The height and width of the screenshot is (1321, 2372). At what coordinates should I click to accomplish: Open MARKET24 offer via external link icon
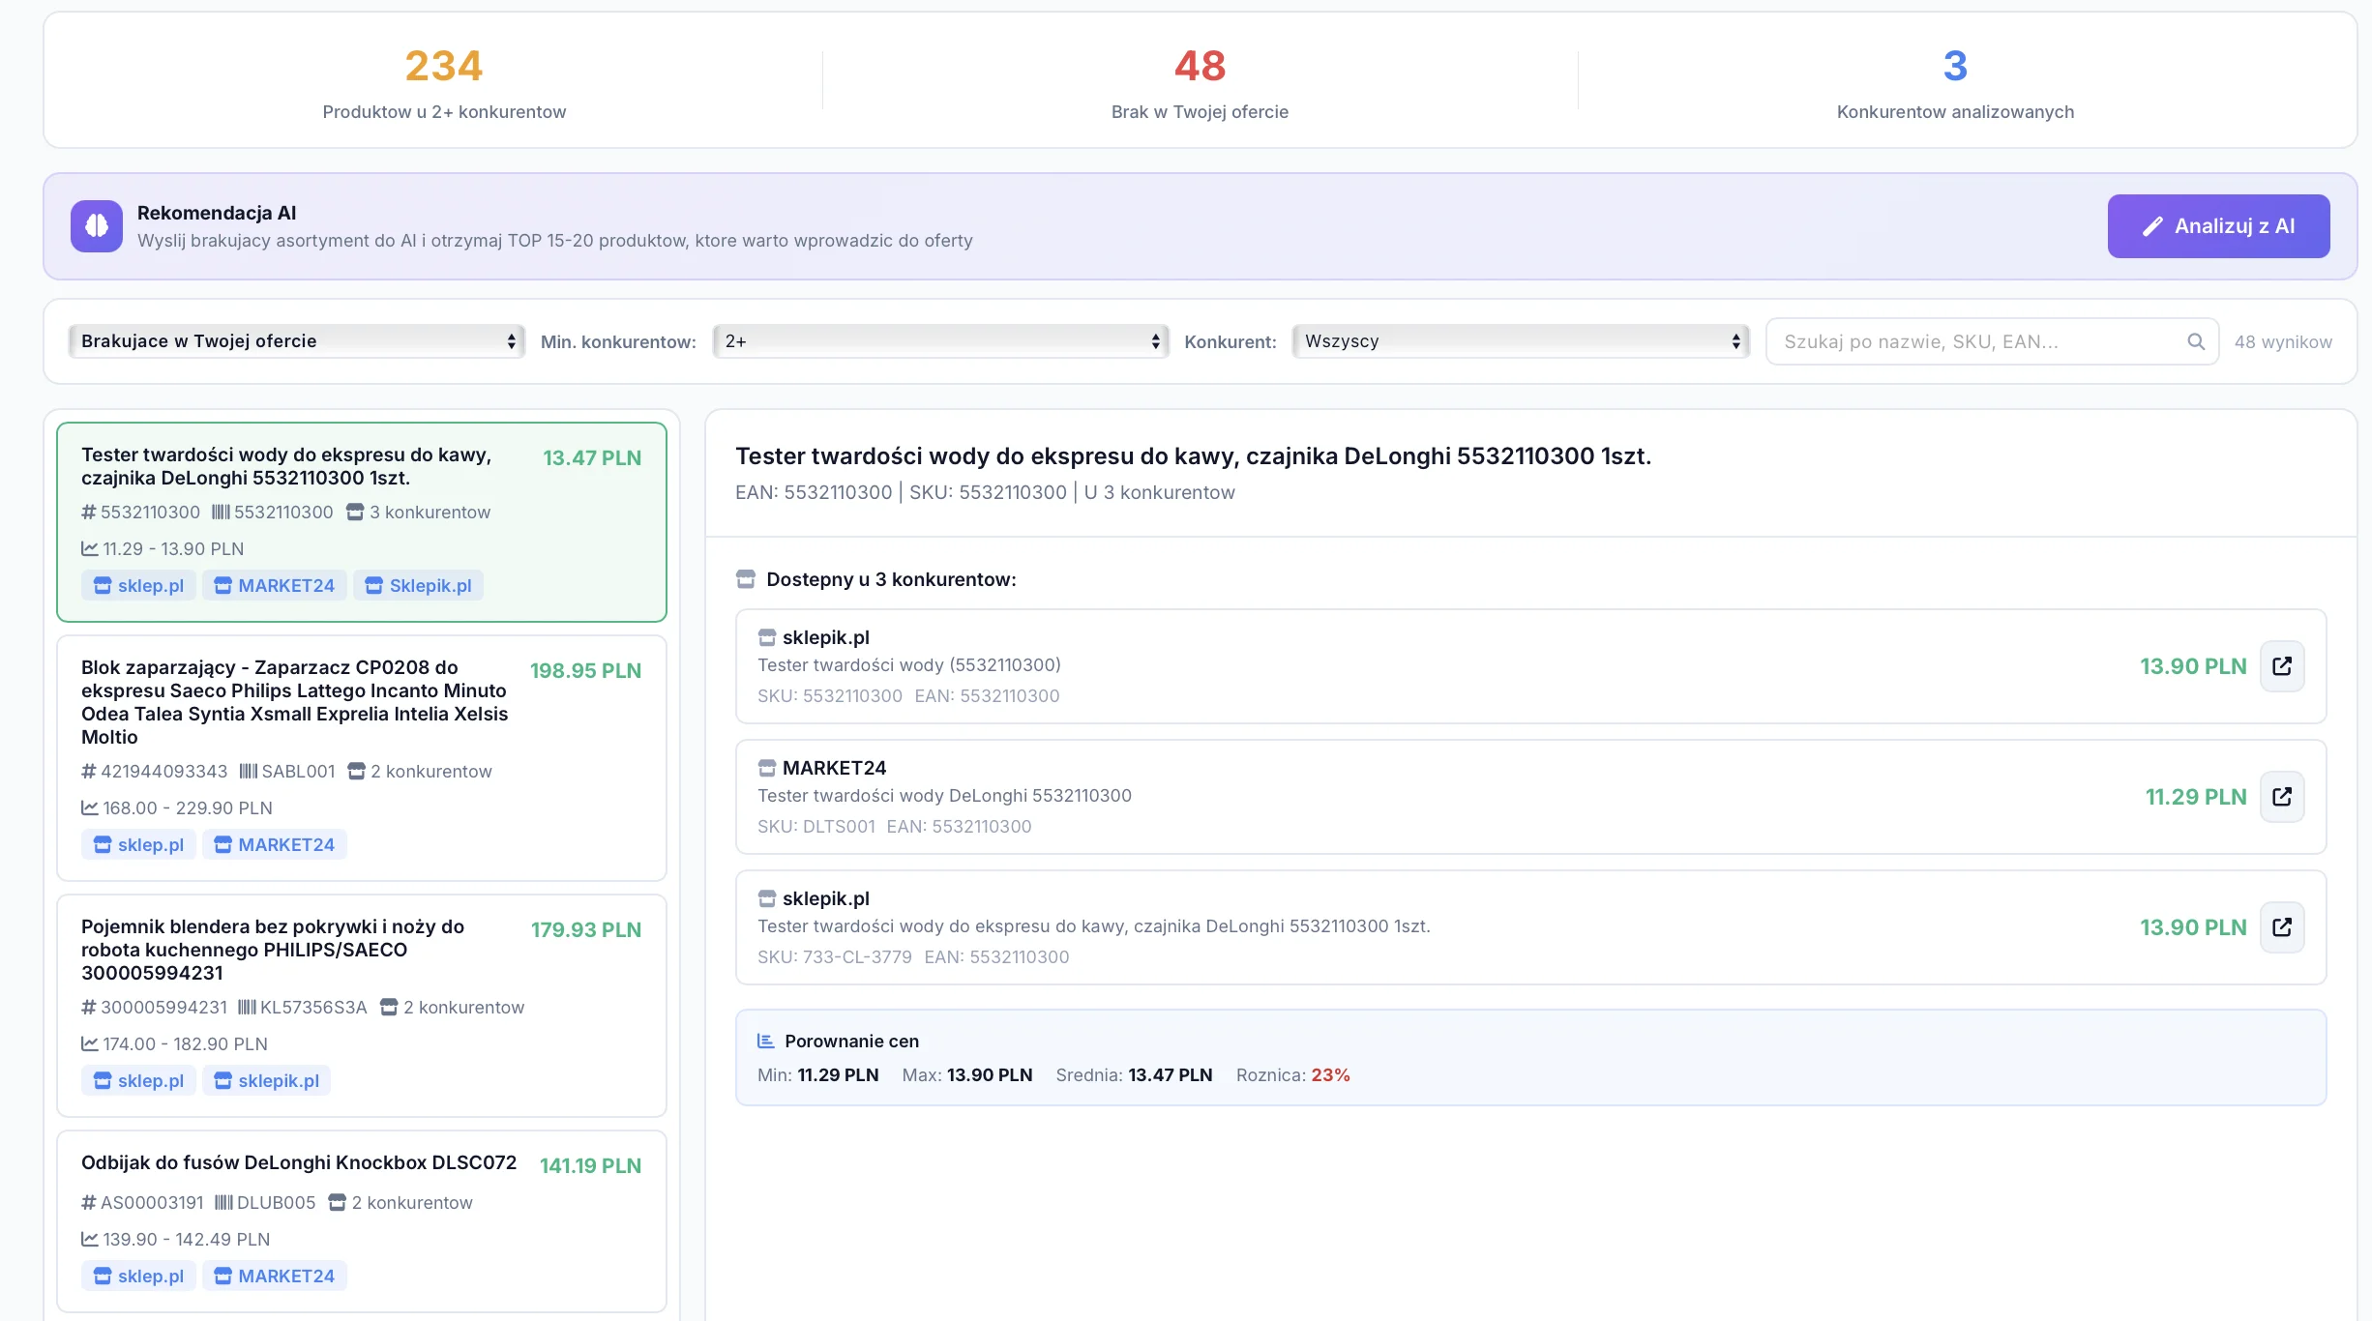2281,797
